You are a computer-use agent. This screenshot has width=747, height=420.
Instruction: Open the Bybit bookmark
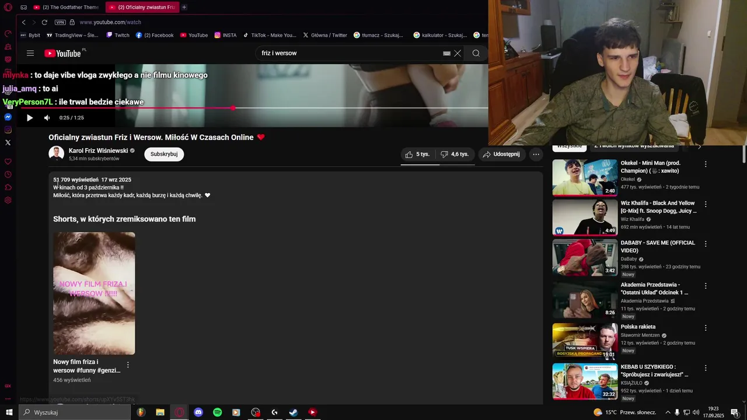tap(30, 35)
